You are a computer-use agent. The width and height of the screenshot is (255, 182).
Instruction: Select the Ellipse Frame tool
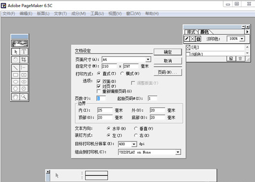point(24,81)
